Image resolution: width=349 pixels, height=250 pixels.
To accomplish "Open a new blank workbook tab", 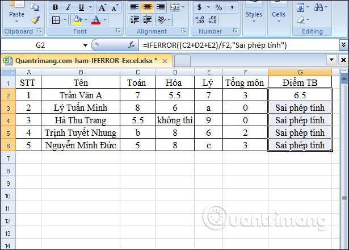I will [x=182, y=61].
